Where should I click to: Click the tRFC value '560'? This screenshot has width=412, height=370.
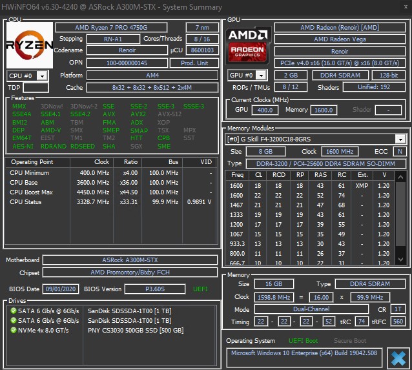[x=398, y=322]
